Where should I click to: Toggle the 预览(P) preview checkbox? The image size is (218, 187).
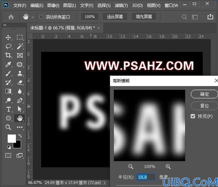tap(193, 116)
